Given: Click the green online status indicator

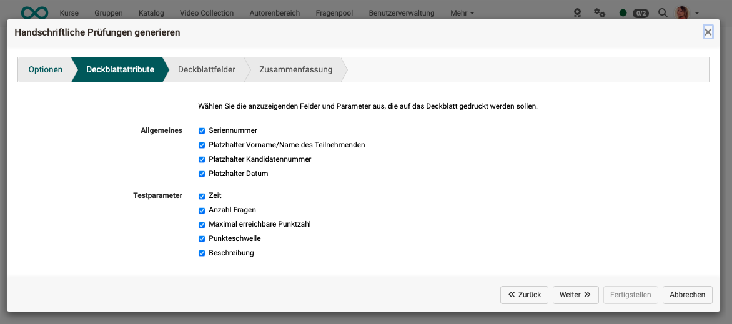Looking at the screenshot, I should tap(623, 12).
